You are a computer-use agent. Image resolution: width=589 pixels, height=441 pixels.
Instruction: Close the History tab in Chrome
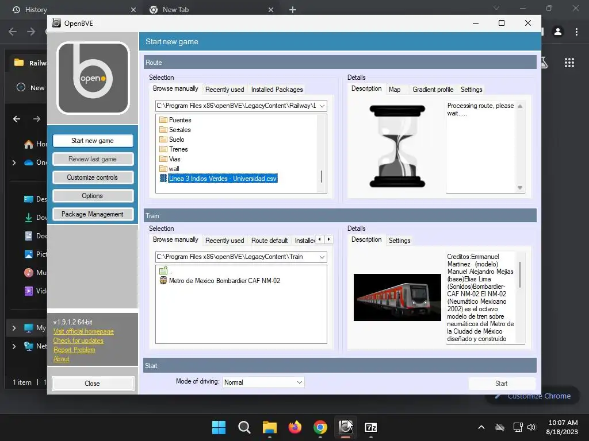[133, 10]
